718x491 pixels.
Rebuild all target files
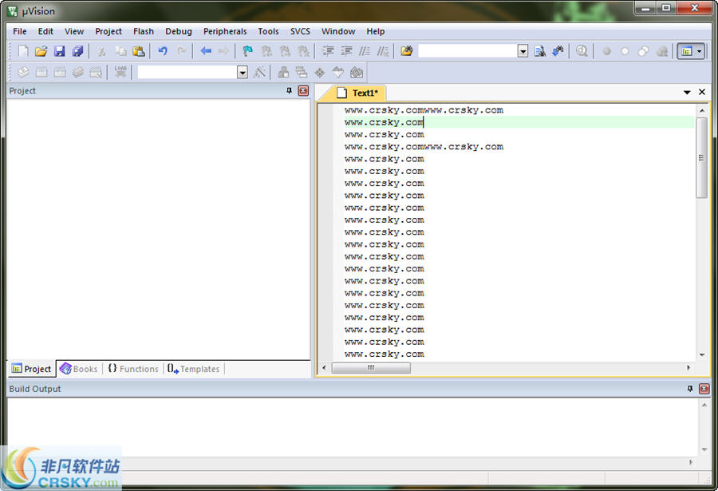60,72
